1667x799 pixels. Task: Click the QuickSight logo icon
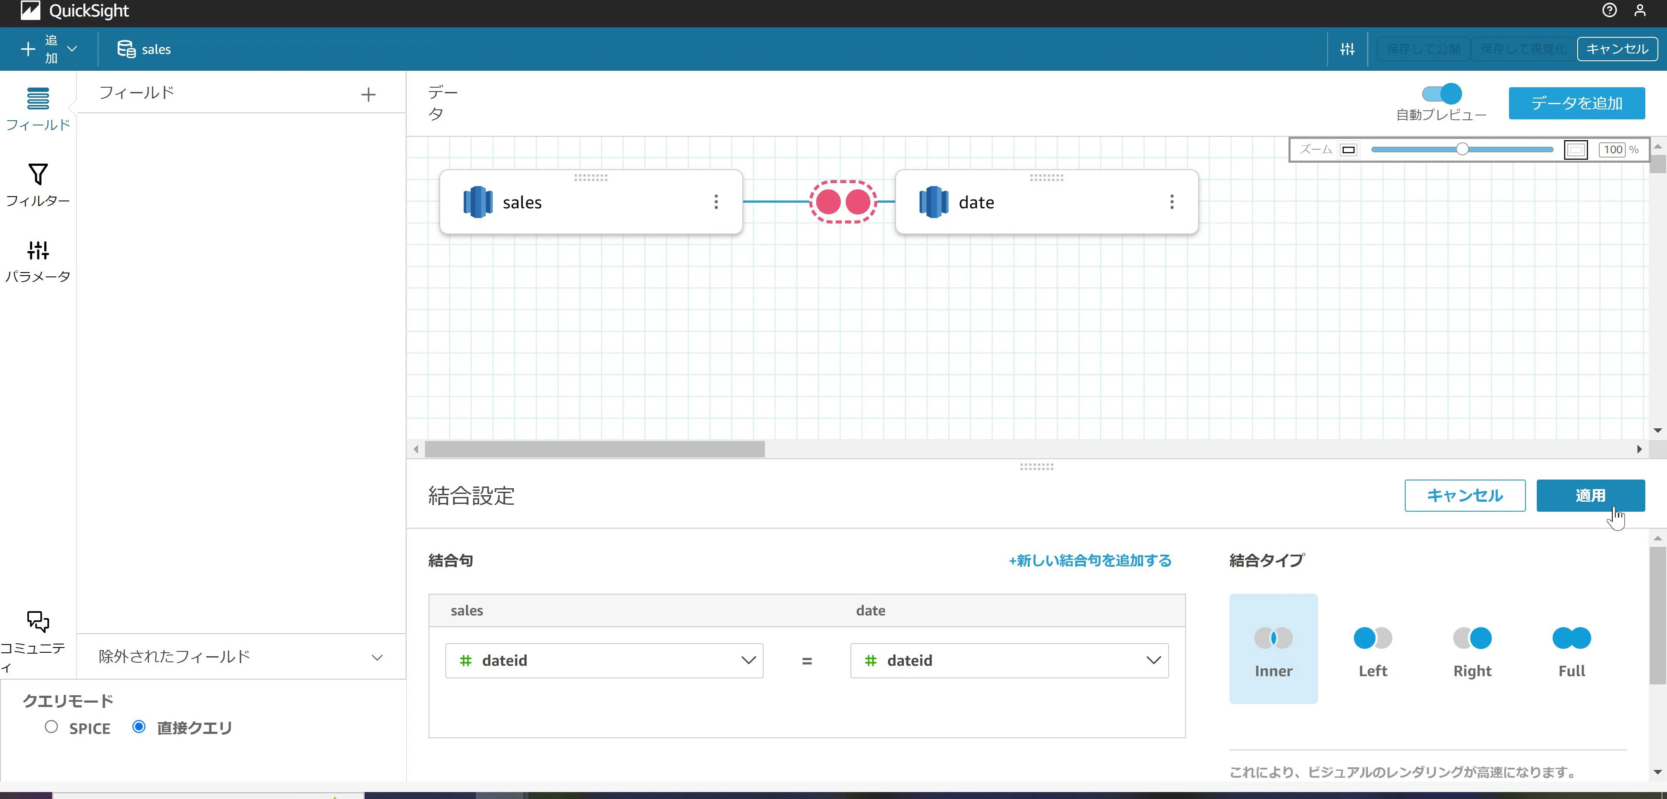(x=30, y=10)
